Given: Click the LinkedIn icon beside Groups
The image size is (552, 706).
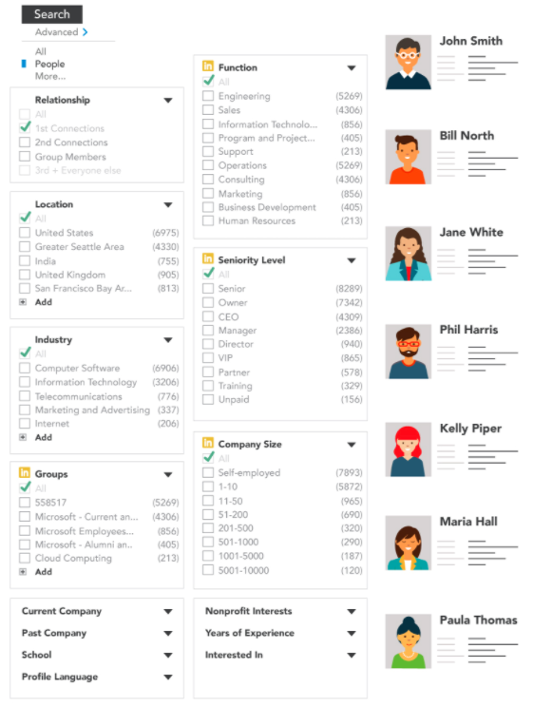Looking at the screenshot, I should click(x=25, y=473).
